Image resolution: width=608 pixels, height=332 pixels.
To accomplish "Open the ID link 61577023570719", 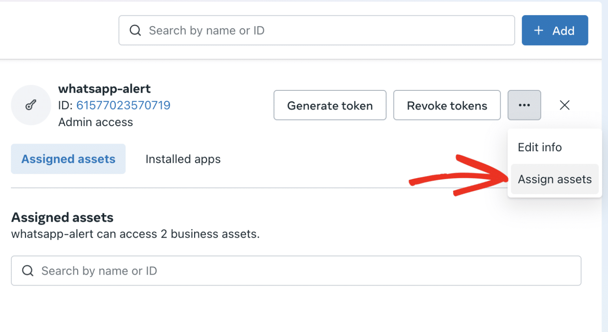I will [x=123, y=105].
